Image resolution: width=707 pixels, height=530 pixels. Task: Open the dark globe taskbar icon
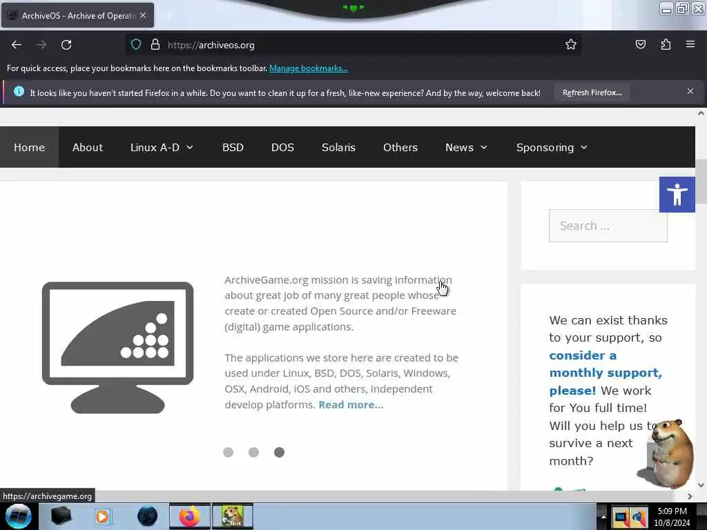click(x=147, y=516)
